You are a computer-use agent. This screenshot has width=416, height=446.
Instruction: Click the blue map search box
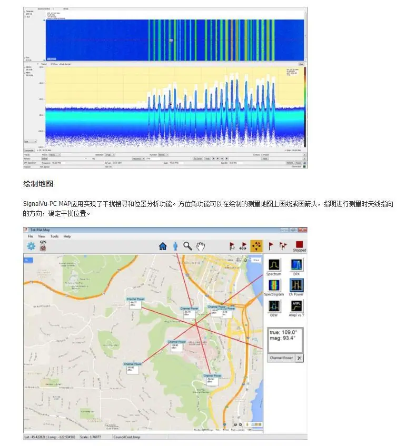tap(28, 260)
